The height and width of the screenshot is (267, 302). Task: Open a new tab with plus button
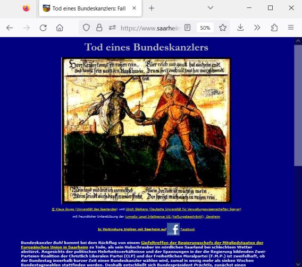tap(152, 8)
